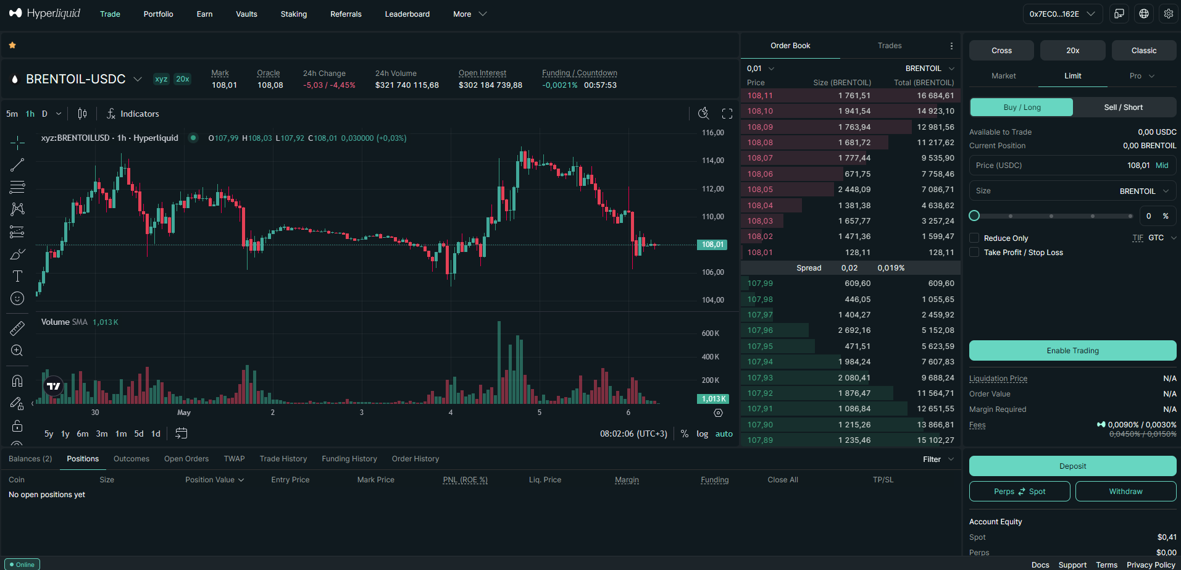Toggle percent scale on chart
1181x570 pixels.
[x=685, y=434]
